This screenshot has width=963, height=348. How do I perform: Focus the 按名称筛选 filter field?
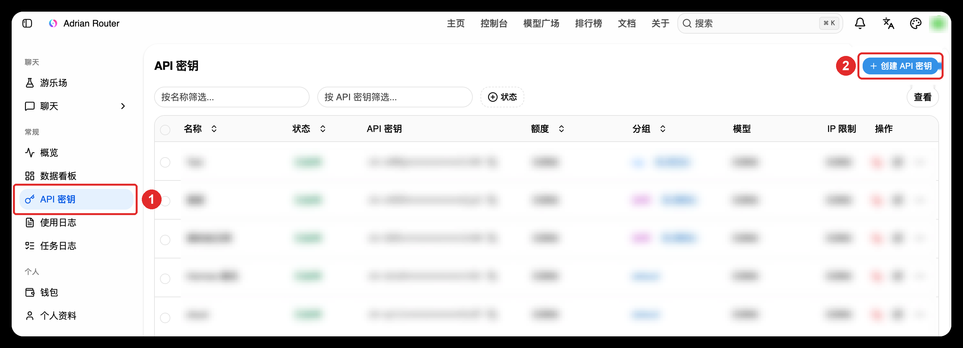click(x=232, y=97)
